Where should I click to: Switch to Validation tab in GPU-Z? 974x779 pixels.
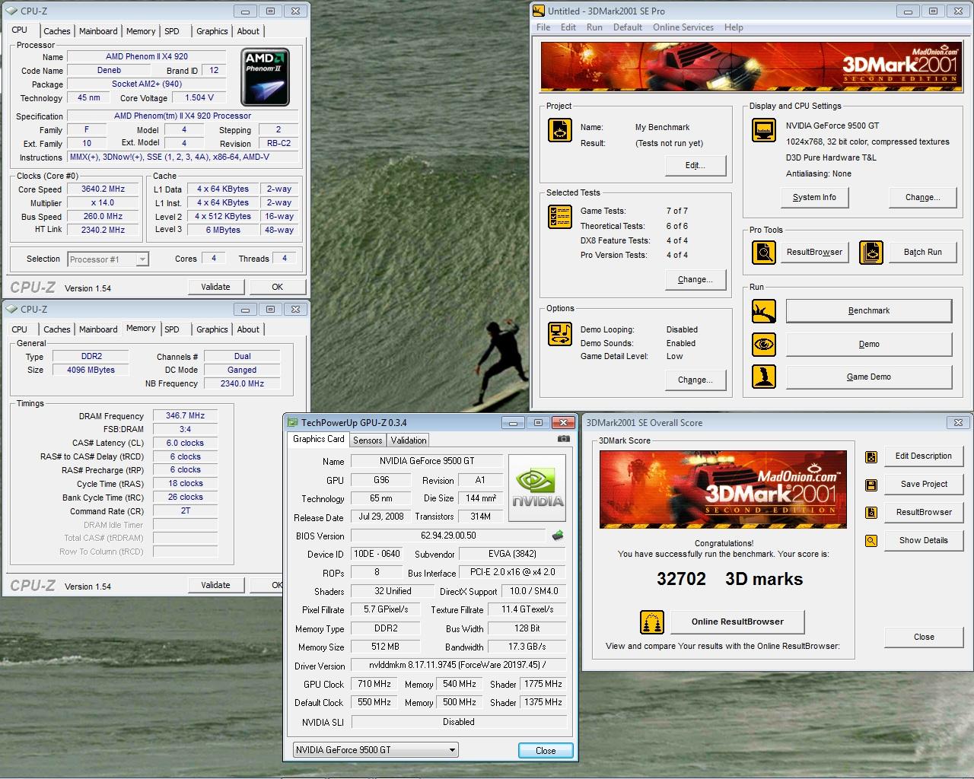point(409,440)
